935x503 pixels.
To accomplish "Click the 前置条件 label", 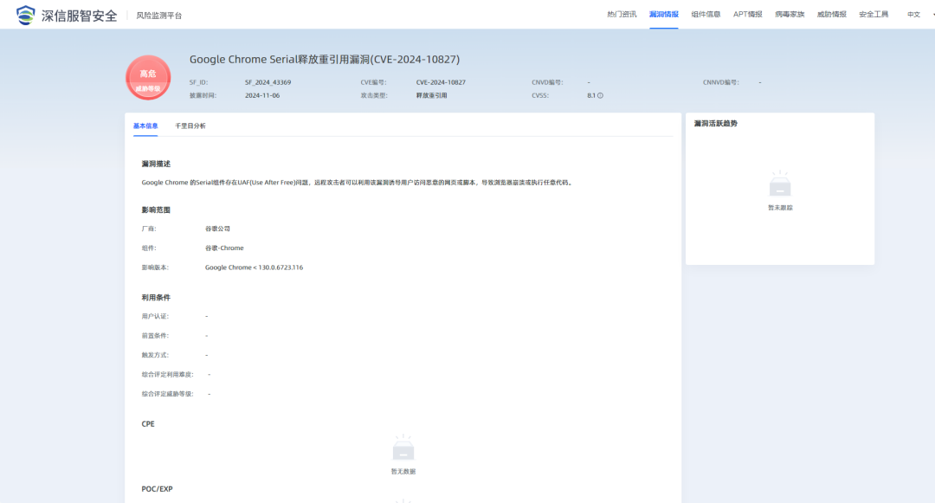I will (x=155, y=336).
